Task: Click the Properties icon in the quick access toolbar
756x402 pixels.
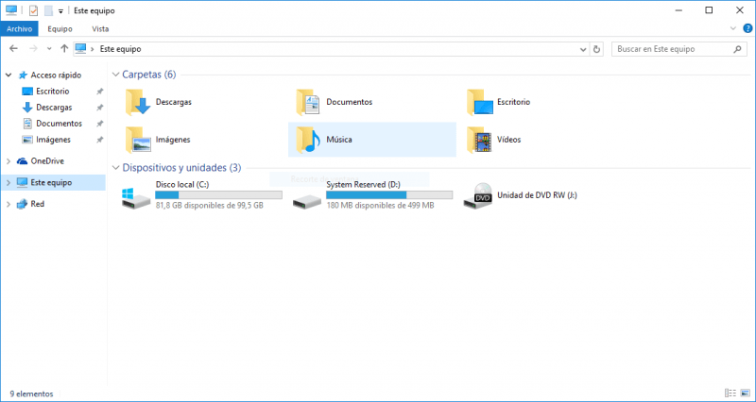Action: pyautogui.click(x=33, y=10)
